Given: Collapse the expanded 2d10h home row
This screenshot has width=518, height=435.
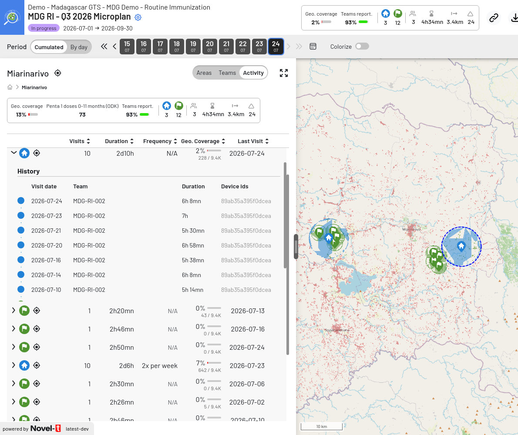Looking at the screenshot, I should [13, 153].
